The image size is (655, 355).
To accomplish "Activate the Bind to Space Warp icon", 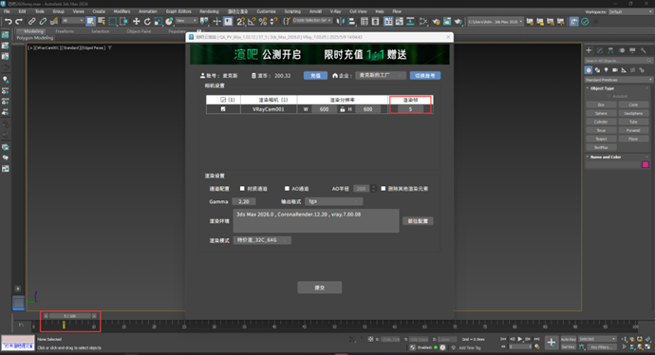I will click(54, 21).
